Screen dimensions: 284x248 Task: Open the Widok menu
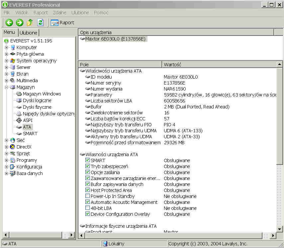pos(22,13)
